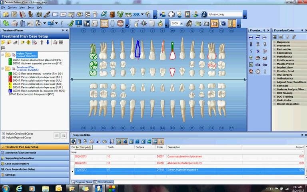Image resolution: width=307 pixels, height=192 pixels.
Task: Open the View menu
Action: click(22, 8)
